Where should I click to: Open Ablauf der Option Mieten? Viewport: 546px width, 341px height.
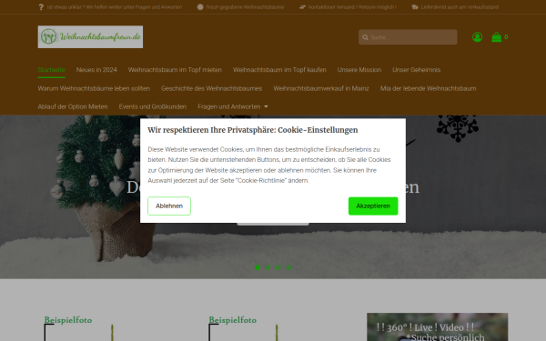pyautogui.click(x=73, y=106)
